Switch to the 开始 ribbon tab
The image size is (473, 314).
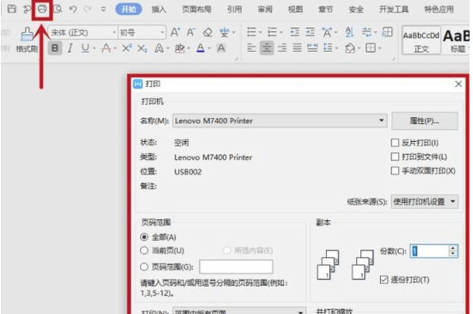pyautogui.click(x=129, y=9)
